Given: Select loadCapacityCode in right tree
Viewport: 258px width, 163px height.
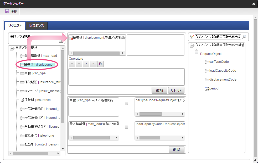Looking at the screenshot, I should pos(223,71).
